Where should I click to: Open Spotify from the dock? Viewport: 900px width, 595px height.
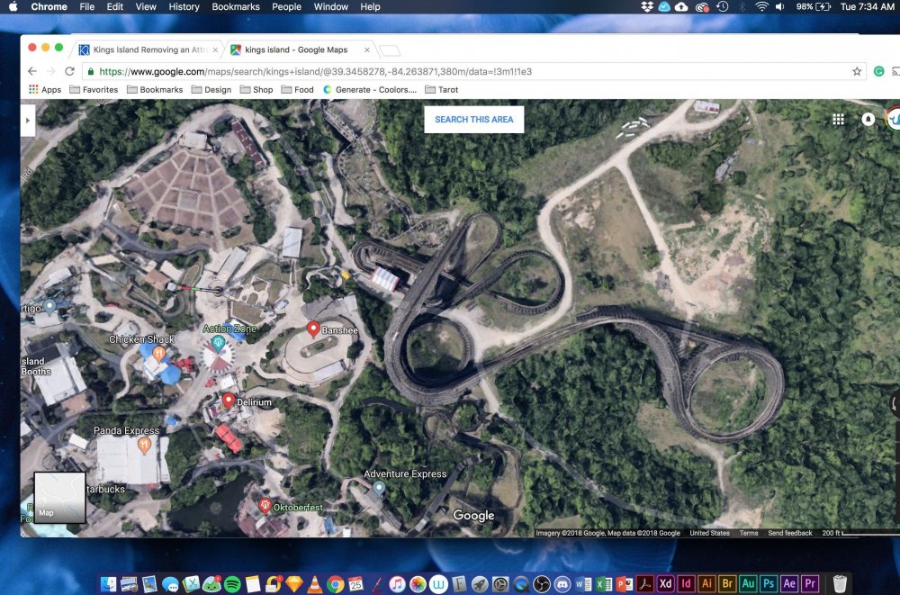[232, 584]
